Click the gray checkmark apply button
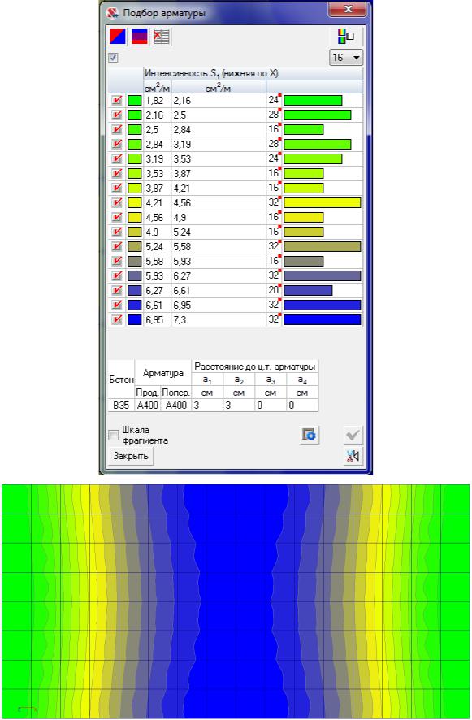This screenshot has width=472, height=720. click(353, 435)
